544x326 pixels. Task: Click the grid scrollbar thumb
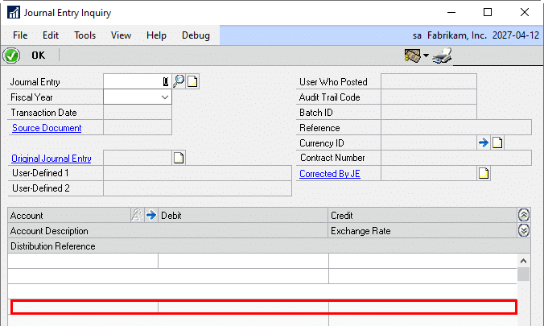tap(524, 274)
